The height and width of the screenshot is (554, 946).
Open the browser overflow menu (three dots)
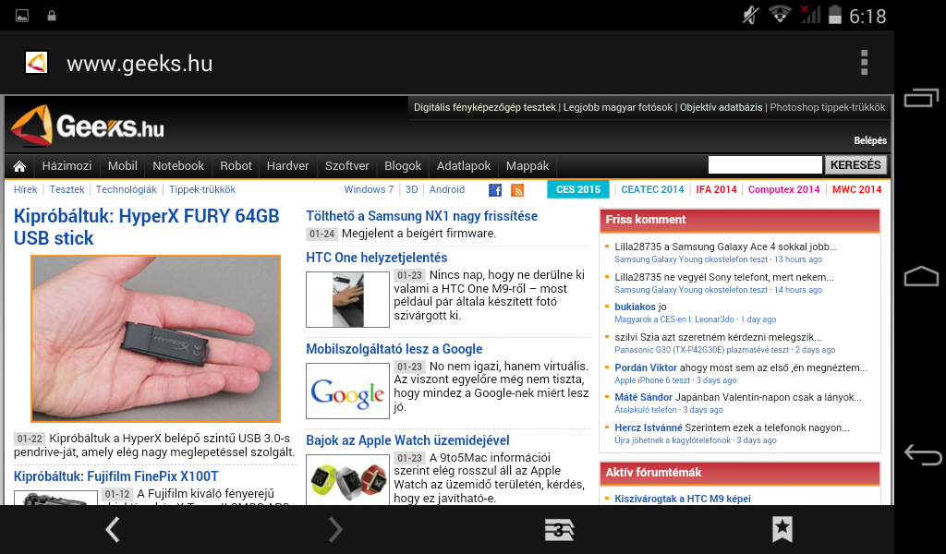(864, 63)
